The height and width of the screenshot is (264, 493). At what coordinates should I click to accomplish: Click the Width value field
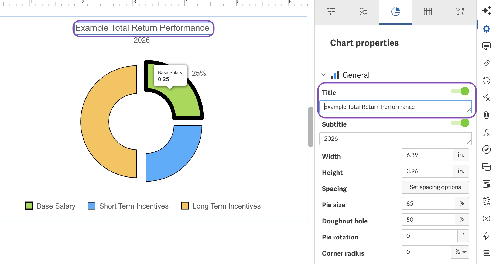[x=427, y=155]
